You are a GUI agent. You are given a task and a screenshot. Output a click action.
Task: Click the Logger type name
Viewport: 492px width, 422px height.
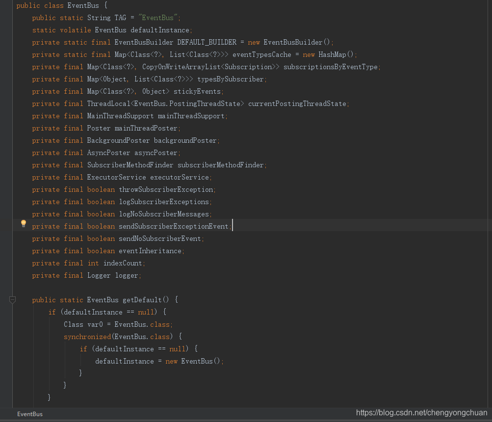(x=99, y=275)
